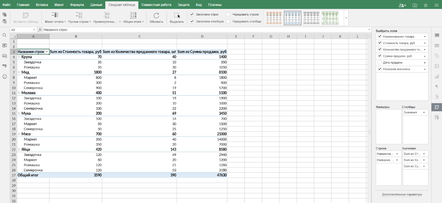Select the green pivot table style
The height and width of the screenshot is (203, 442).
pyautogui.click(x=330, y=18)
